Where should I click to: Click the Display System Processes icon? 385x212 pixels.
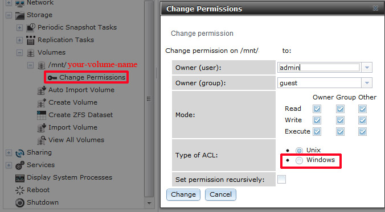[x=20, y=178]
